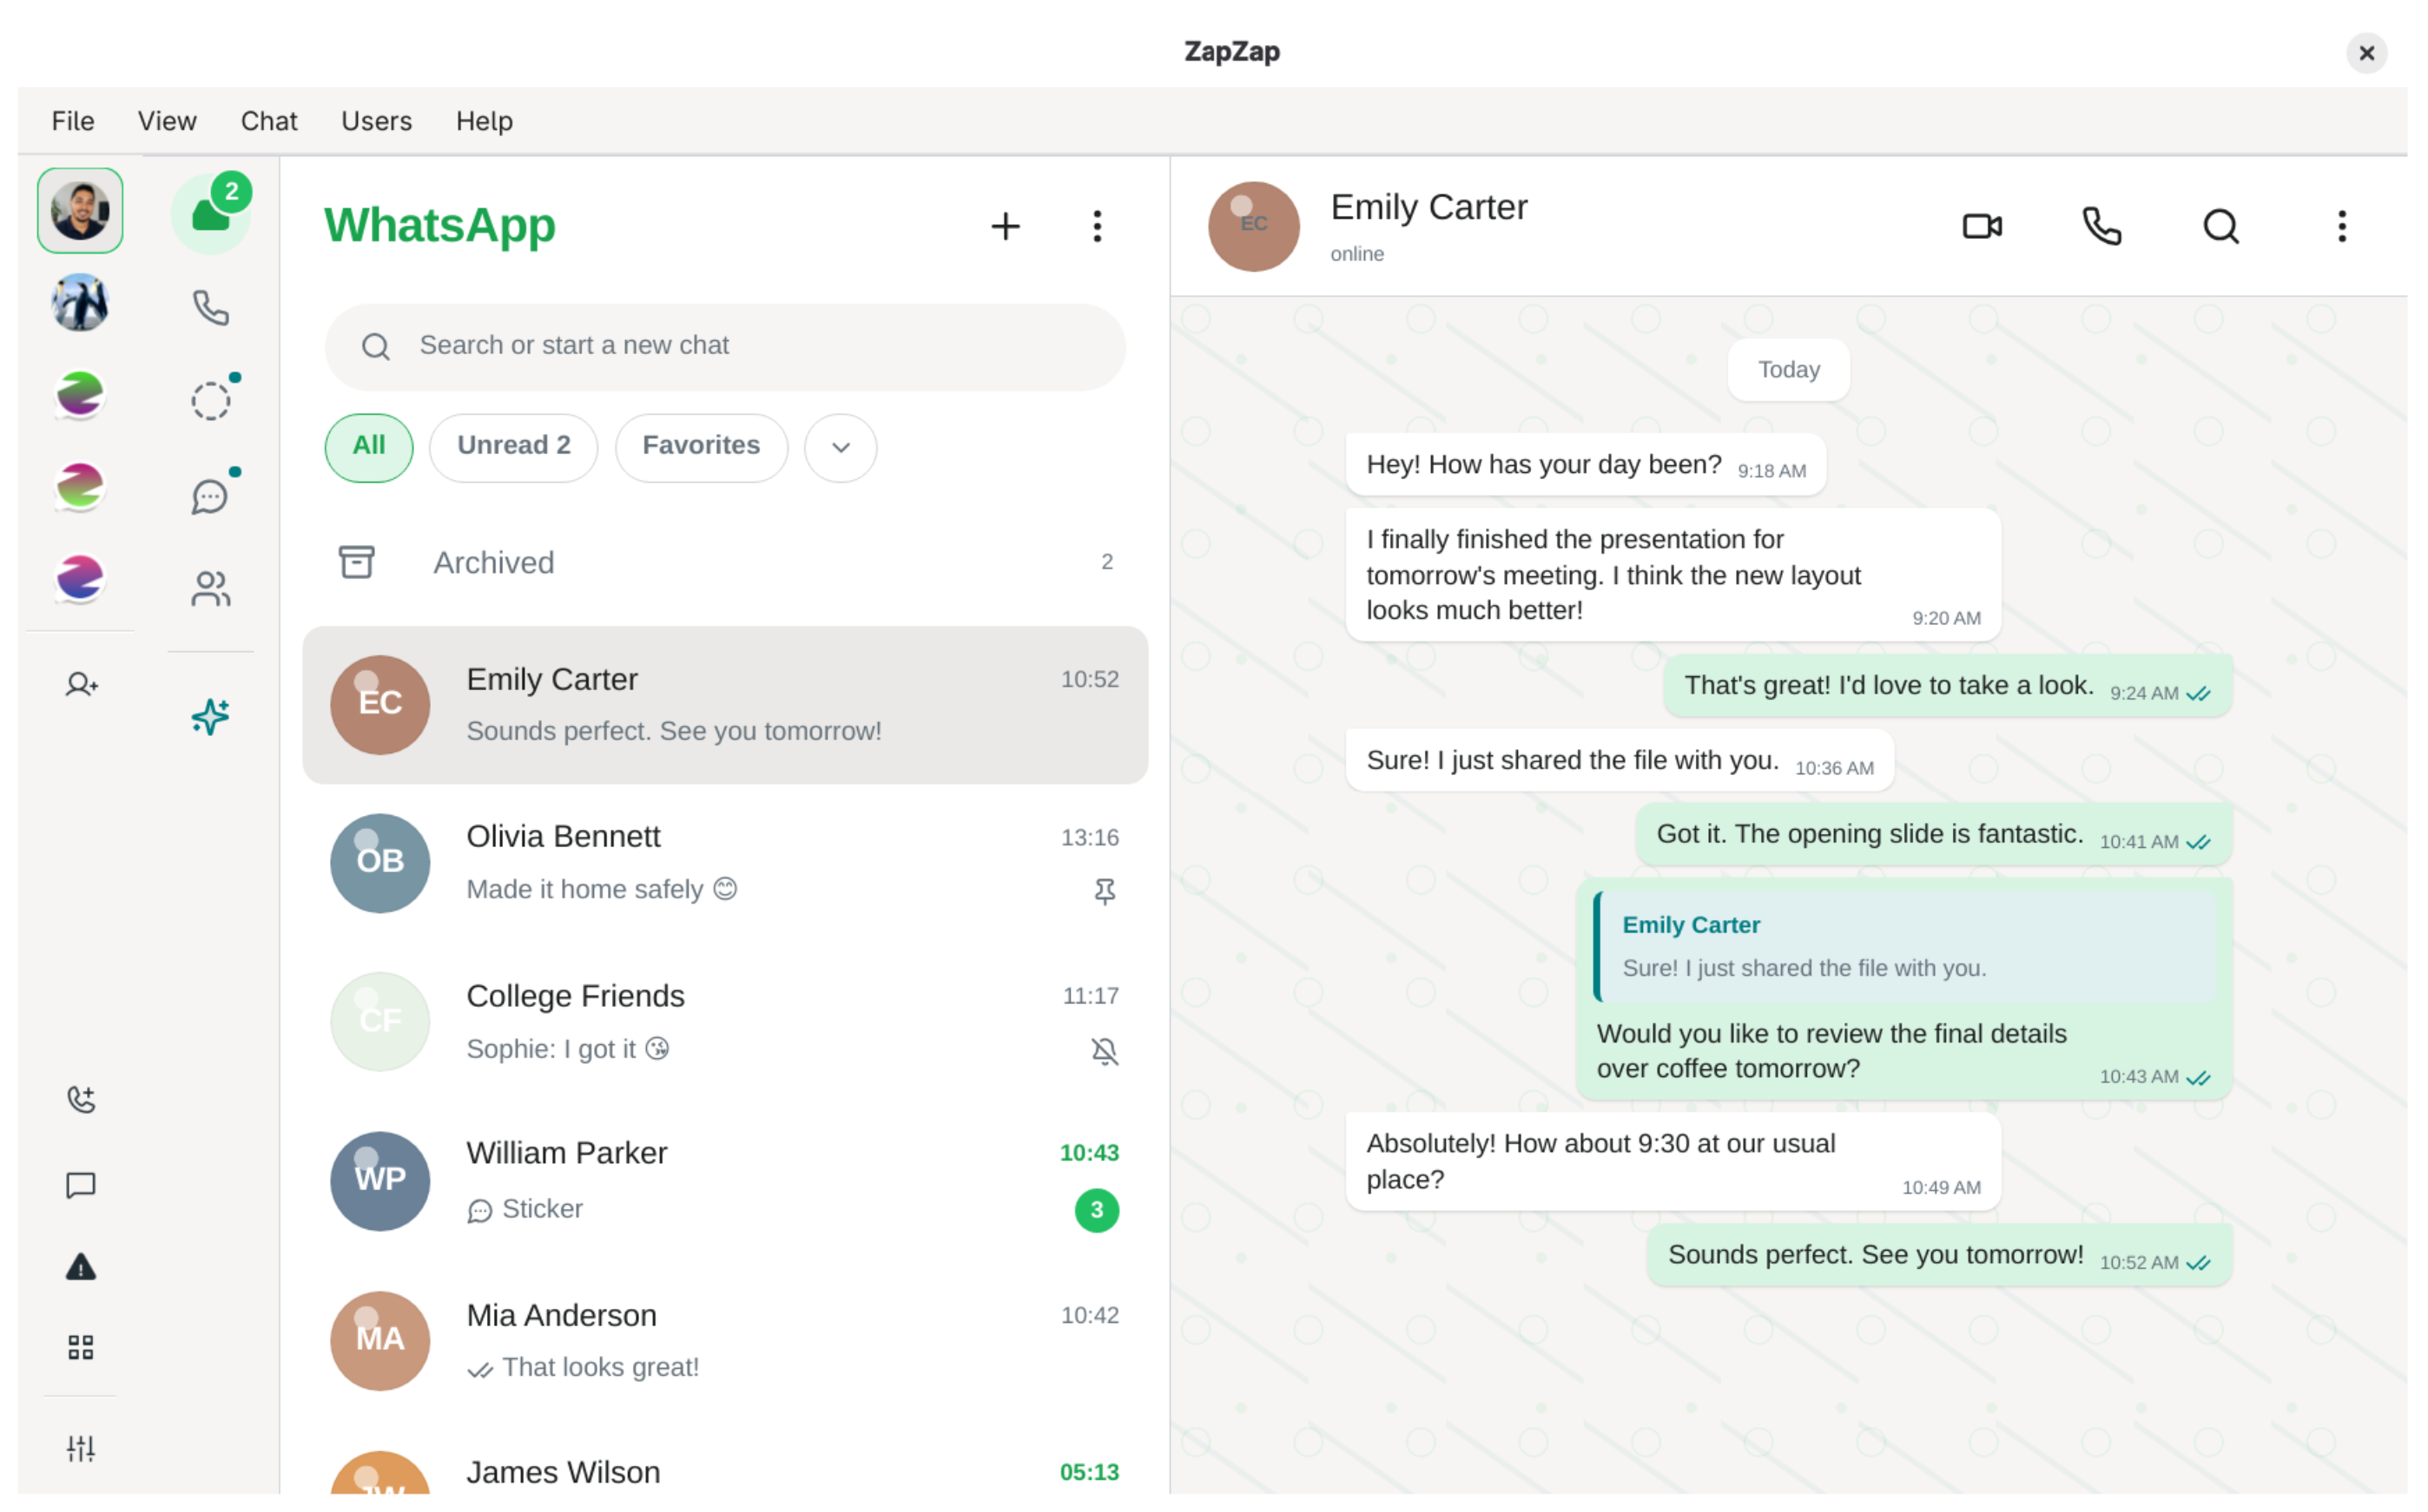Open the William Parker chat

coord(725,1181)
